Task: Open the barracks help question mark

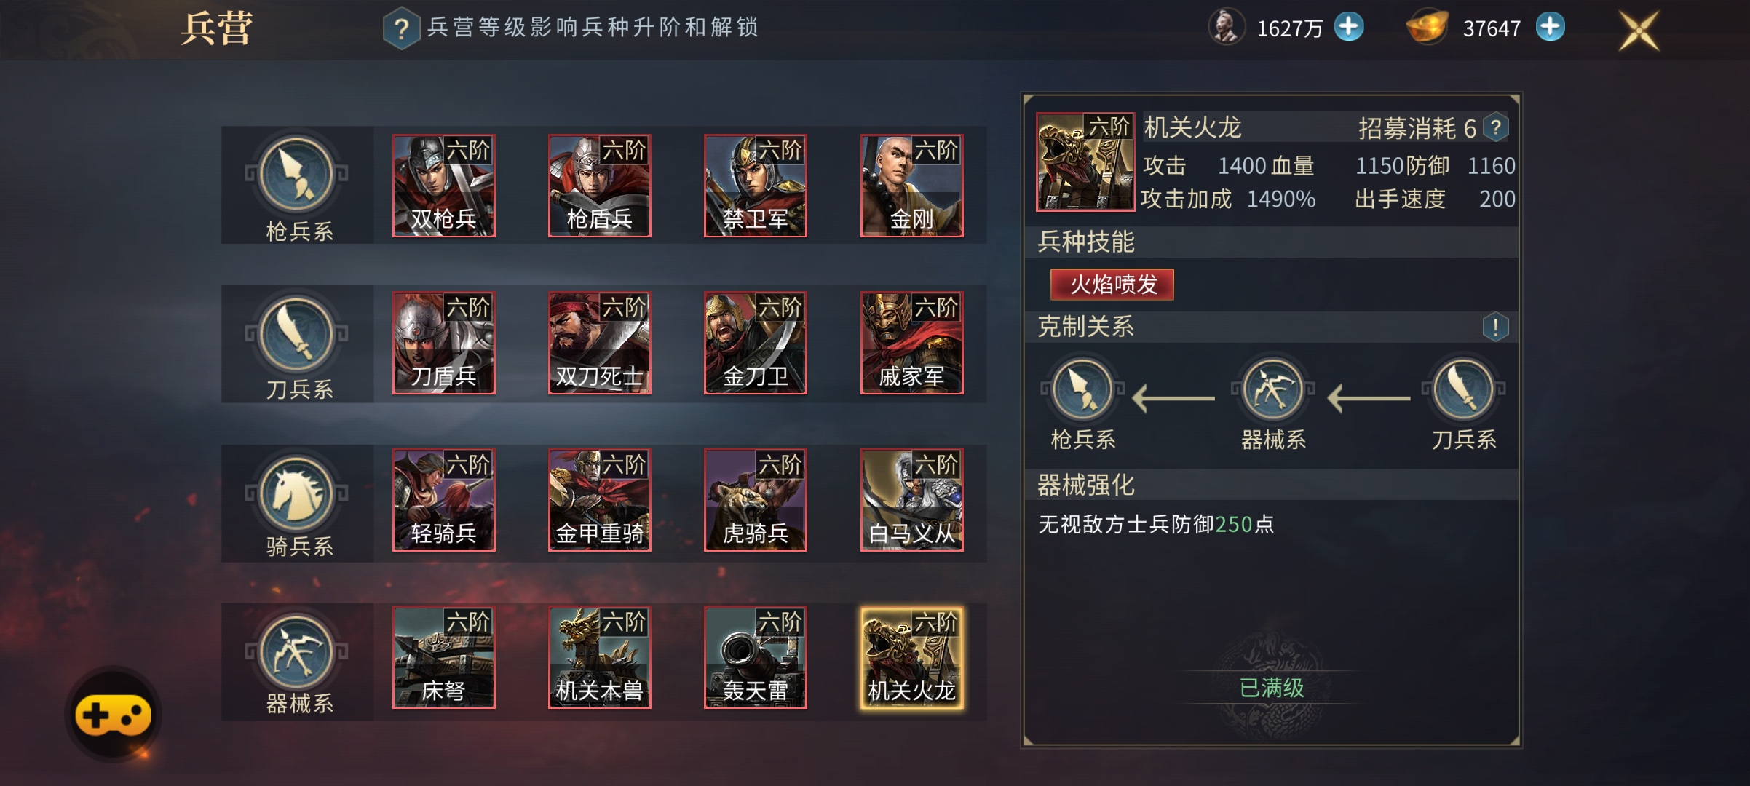Action: [401, 29]
